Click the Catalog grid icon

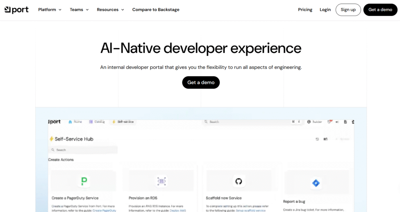click(x=91, y=122)
